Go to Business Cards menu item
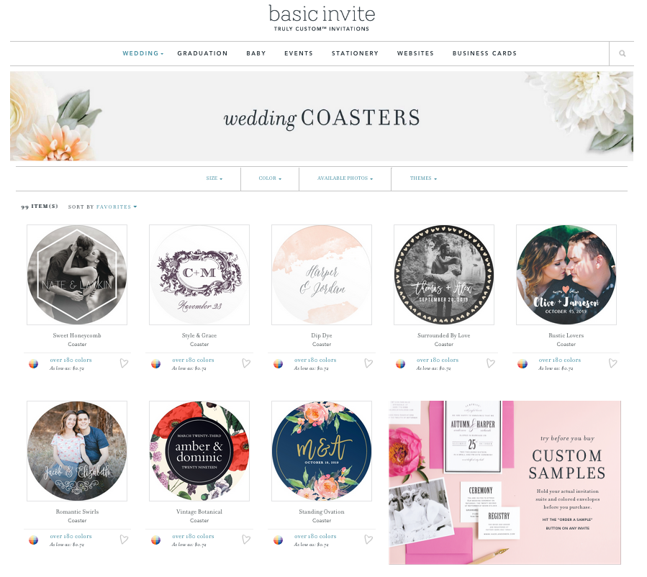Viewport: 647px width, 577px height. 484,54
